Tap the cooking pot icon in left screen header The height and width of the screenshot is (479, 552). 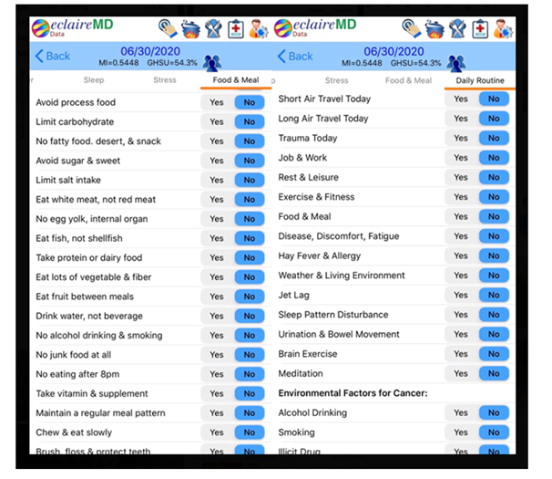click(x=191, y=28)
